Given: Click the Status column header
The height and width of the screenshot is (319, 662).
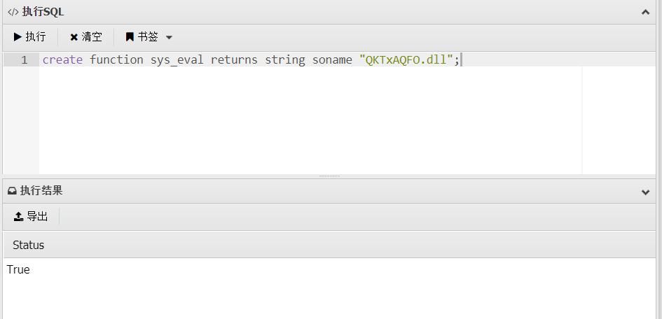Looking at the screenshot, I should tap(28, 245).
